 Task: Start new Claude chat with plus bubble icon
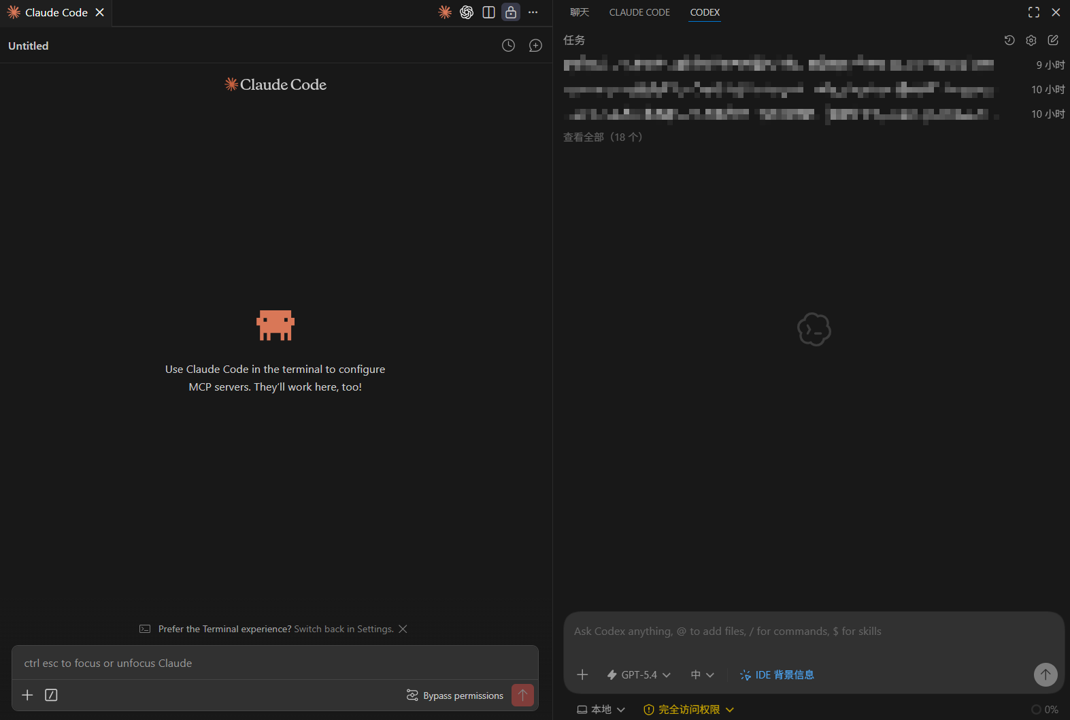pyautogui.click(x=535, y=46)
